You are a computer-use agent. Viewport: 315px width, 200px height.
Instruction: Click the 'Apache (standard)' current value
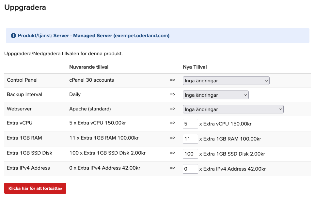[90, 109]
